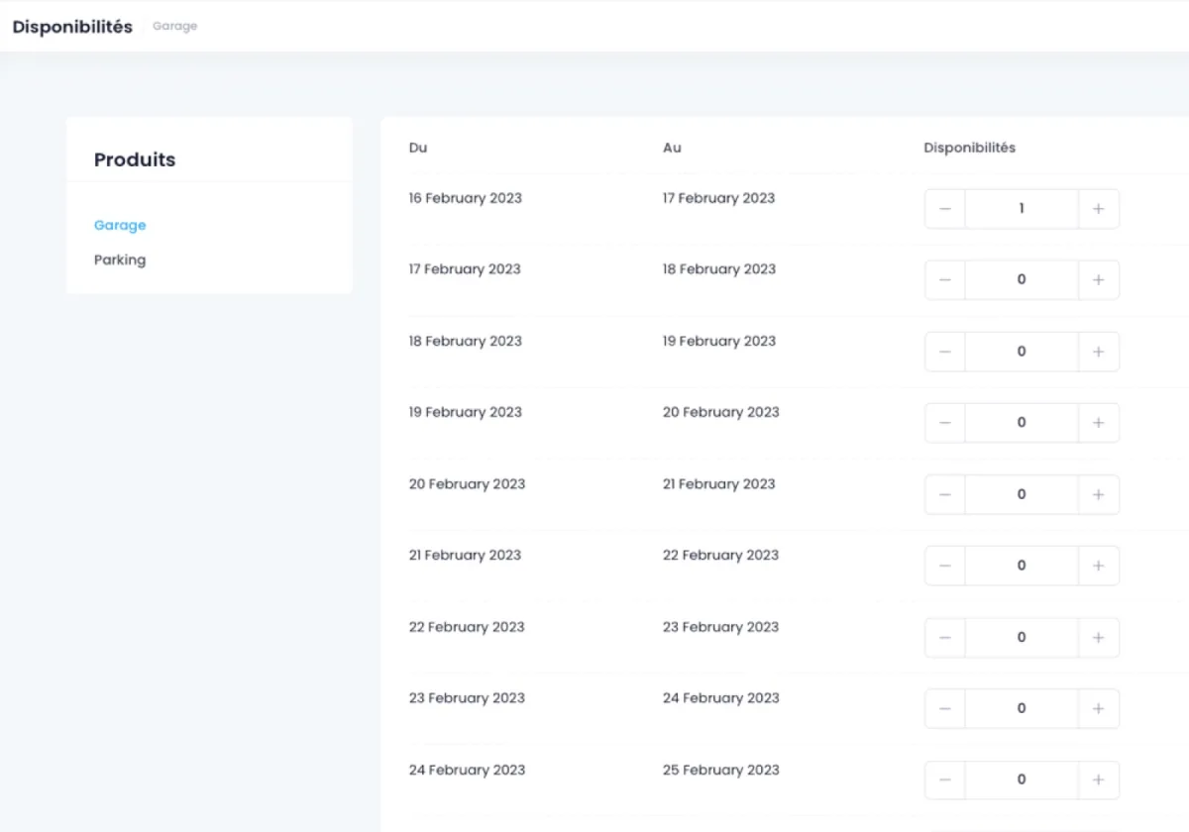Select the start date 16 February 2023

(466, 198)
